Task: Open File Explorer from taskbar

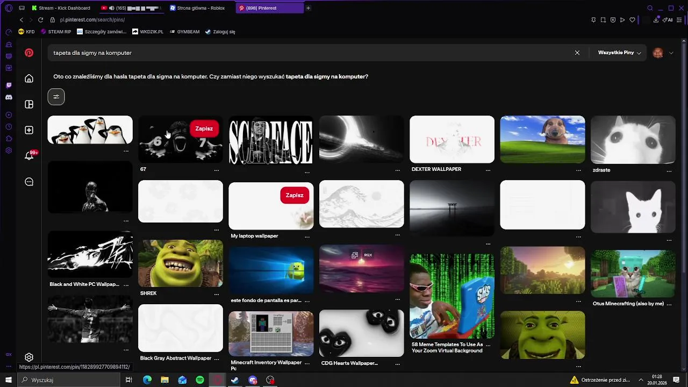Action: 165,380
